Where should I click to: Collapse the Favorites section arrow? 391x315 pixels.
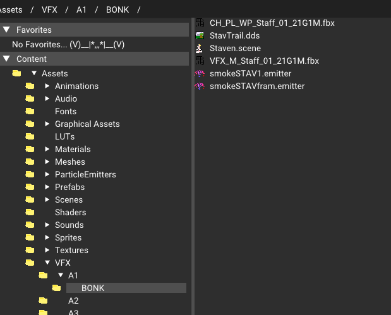(7, 30)
